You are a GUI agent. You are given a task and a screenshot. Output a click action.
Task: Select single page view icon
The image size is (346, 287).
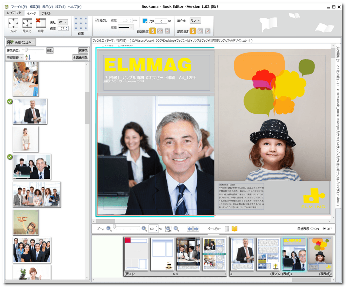pyautogui.click(x=227, y=229)
